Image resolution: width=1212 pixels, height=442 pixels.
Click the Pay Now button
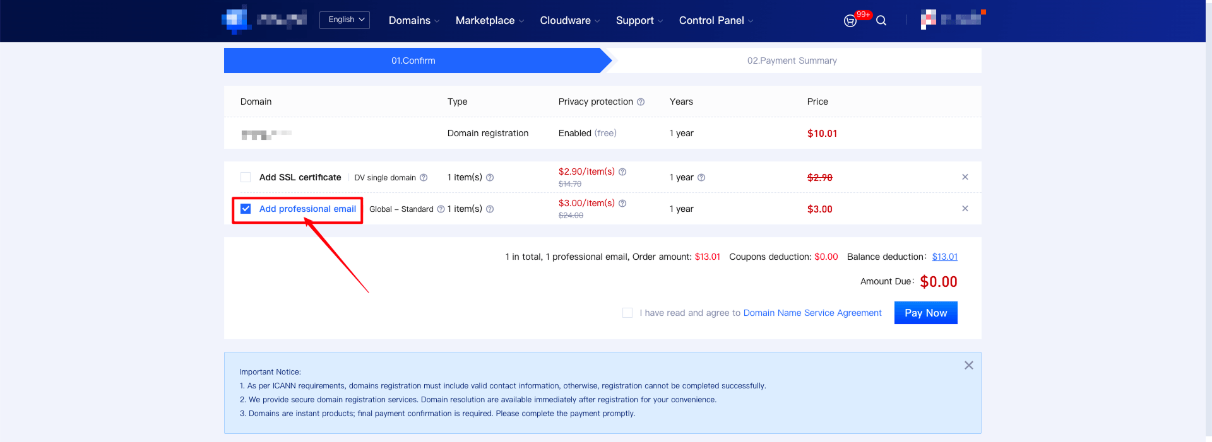coord(925,313)
